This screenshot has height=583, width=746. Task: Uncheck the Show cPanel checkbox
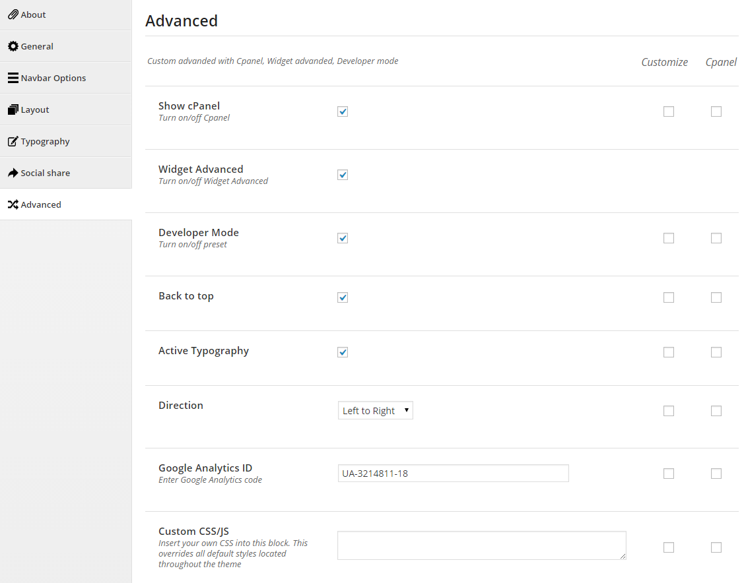tap(343, 111)
